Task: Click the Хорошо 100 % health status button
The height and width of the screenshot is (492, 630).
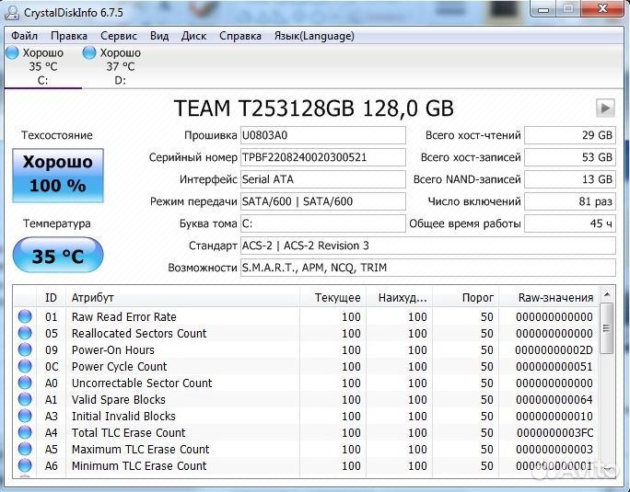Action: (58, 176)
